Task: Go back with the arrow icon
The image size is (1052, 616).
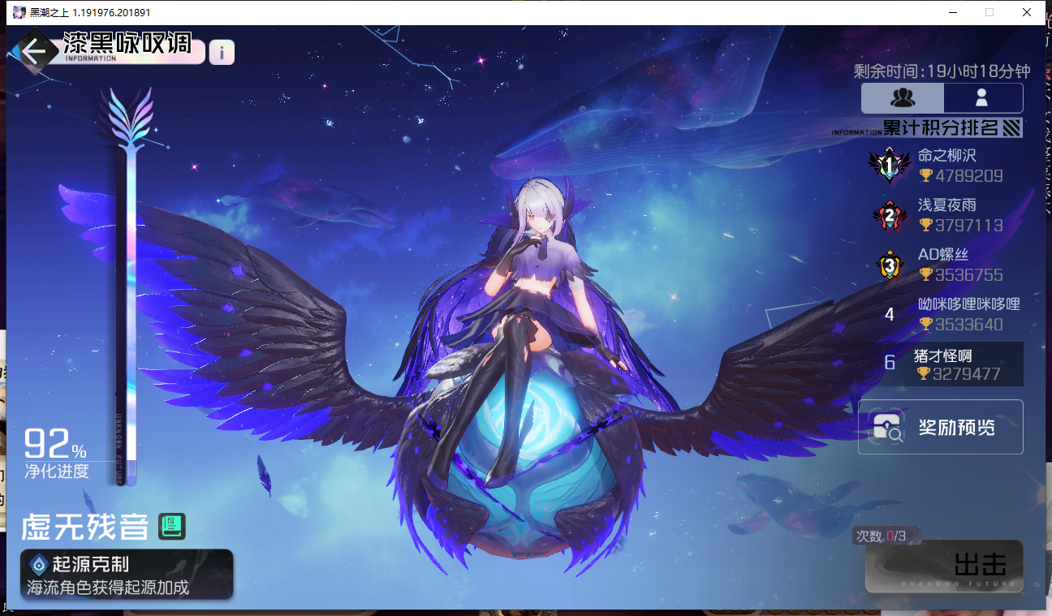Action: tap(35, 52)
